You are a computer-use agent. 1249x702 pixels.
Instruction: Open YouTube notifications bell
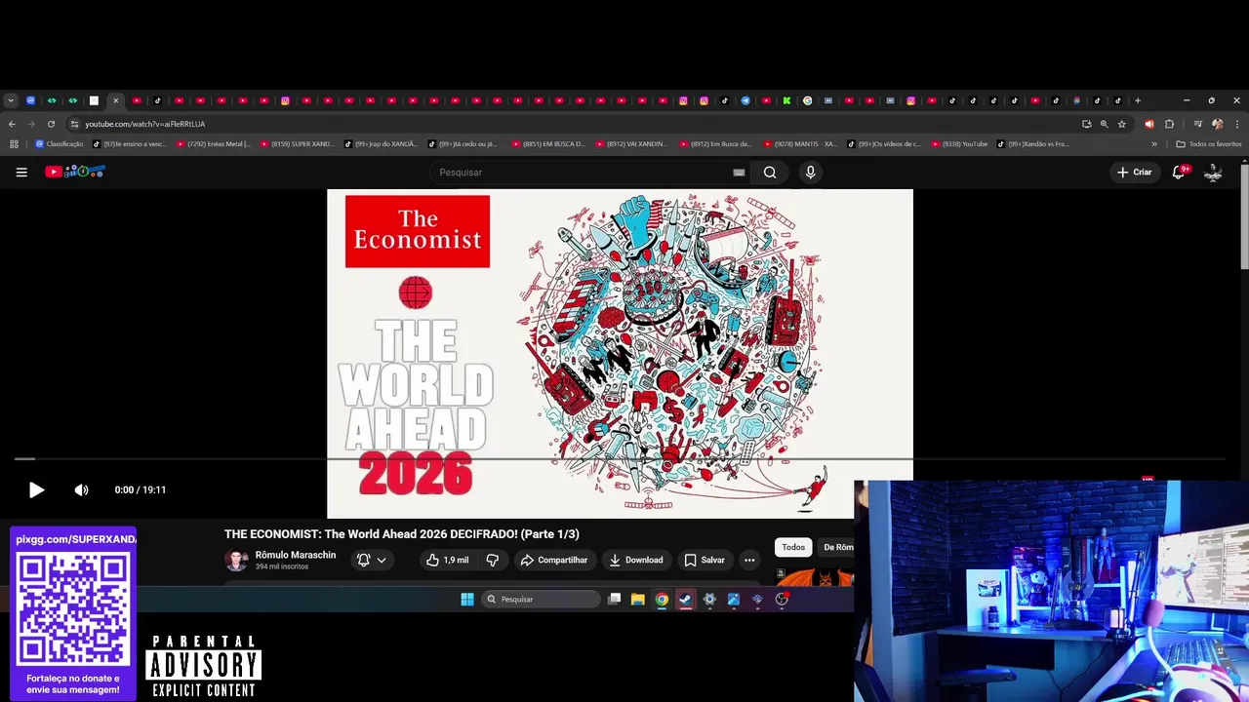(x=1178, y=172)
